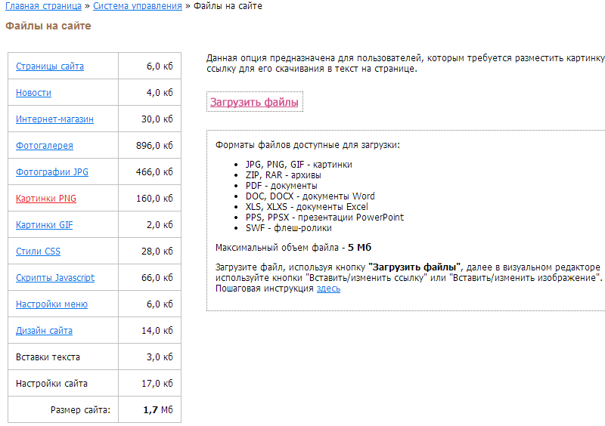Click the 896,0 кб size value

pos(157,146)
